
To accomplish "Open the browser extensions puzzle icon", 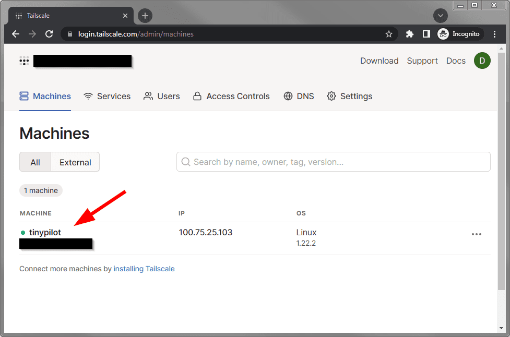I will (x=409, y=34).
